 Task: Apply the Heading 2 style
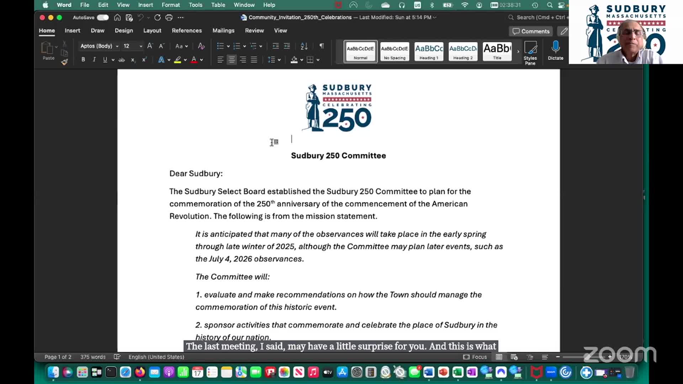click(463, 52)
